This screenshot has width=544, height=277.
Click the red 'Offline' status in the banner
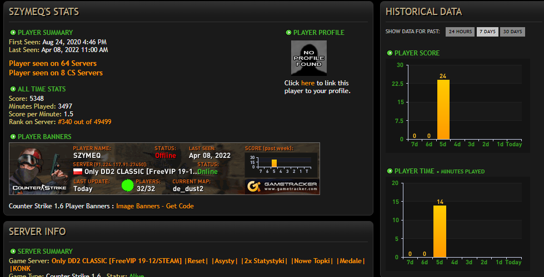pos(166,156)
